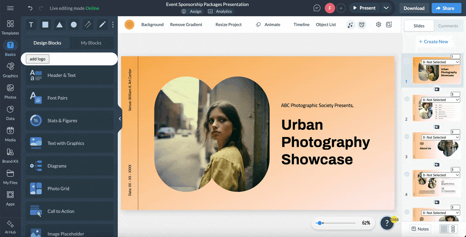This screenshot has width=466, height=237.
Task: Open the Add Music panel
Action: (x=350, y=24)
